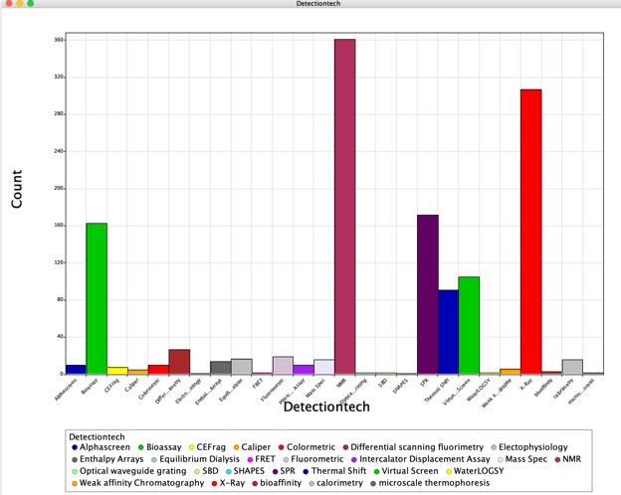This screenshot has height=495, width=621.
Task: Click the FRET legend entry
Action: coord(261,459)
